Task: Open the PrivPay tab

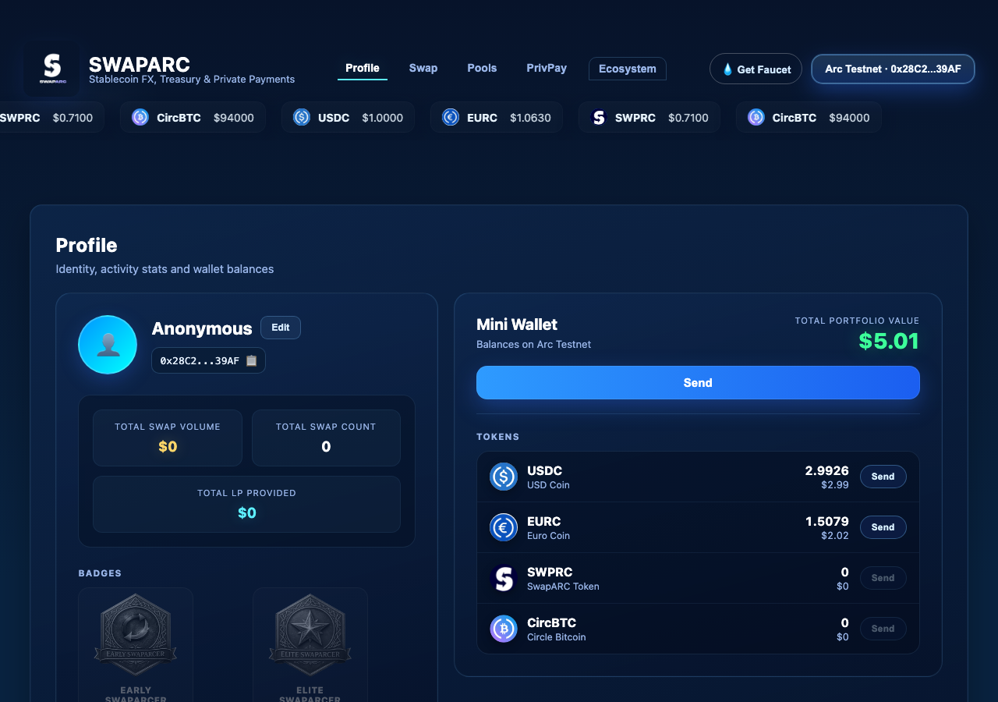Action: (547, 68)
